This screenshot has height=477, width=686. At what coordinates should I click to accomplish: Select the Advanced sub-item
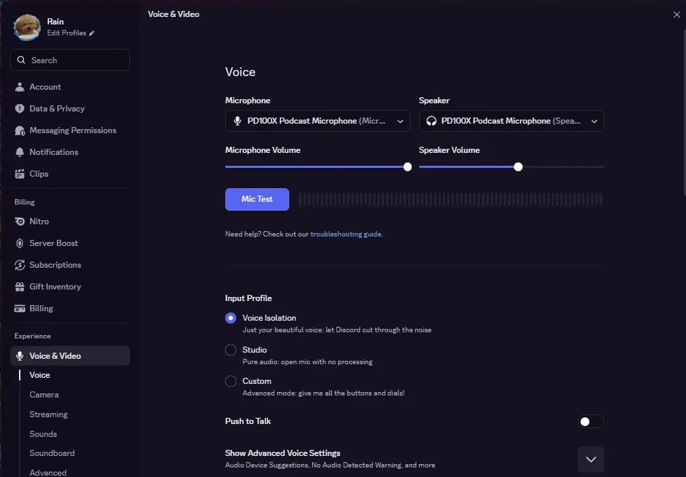pos(48,473)
